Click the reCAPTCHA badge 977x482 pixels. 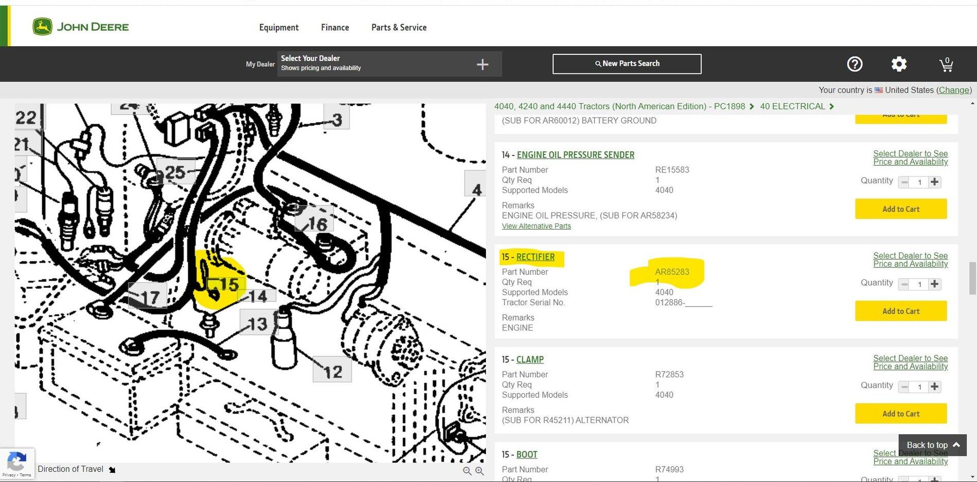click(x=17, y=464)
